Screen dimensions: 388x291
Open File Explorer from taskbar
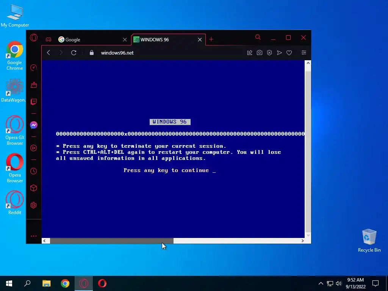(47, 283)
